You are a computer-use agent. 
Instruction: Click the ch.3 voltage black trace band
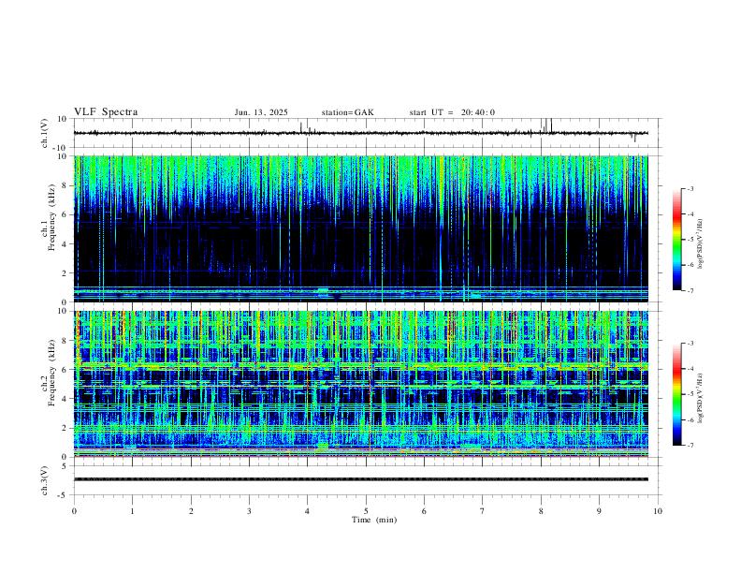[x=361, y=479]
